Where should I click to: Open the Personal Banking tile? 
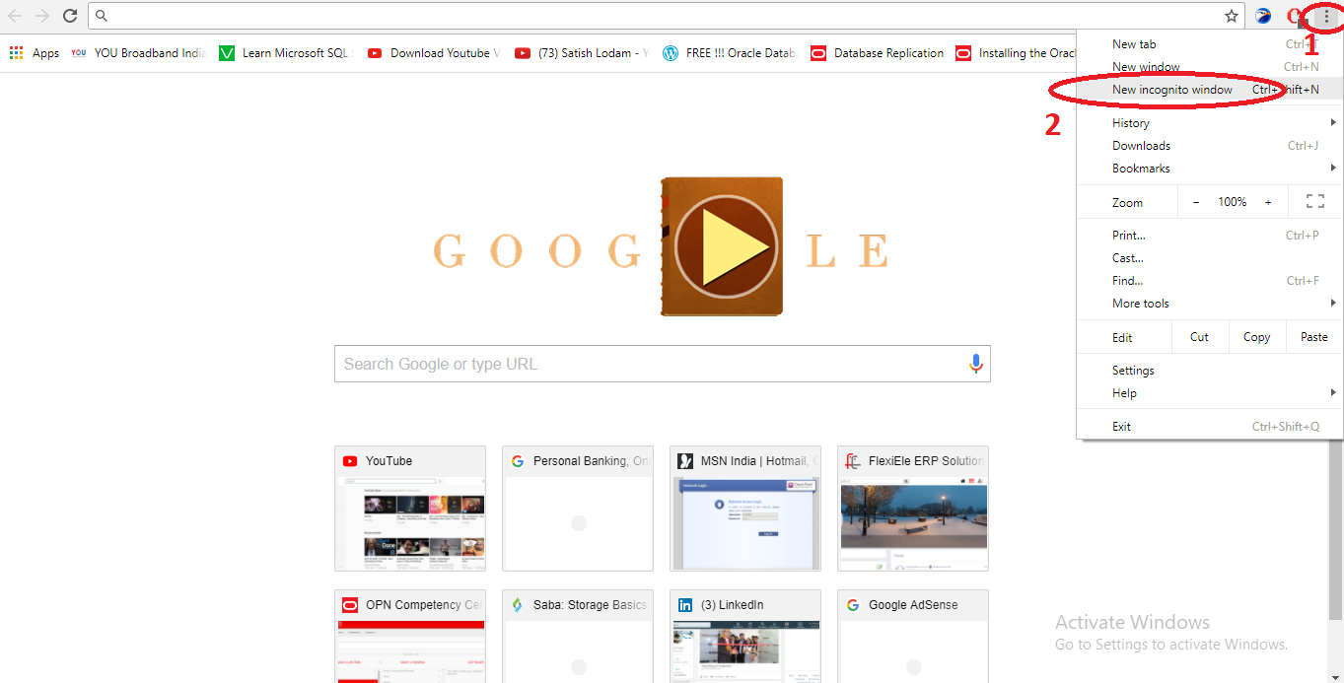coord(578,509)
